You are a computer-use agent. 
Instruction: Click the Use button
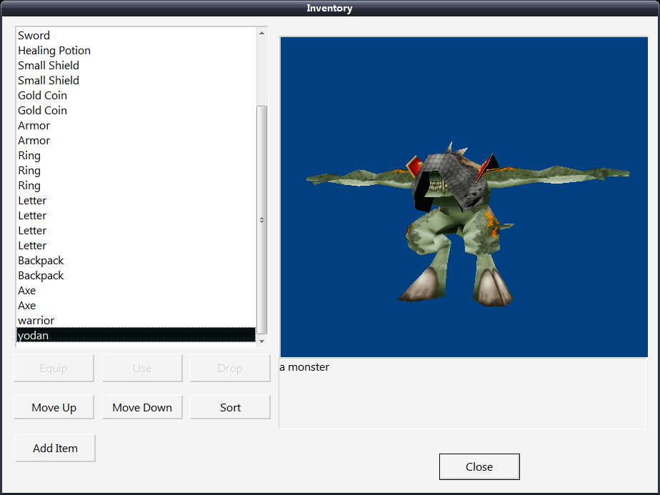[x=142, y=369]
